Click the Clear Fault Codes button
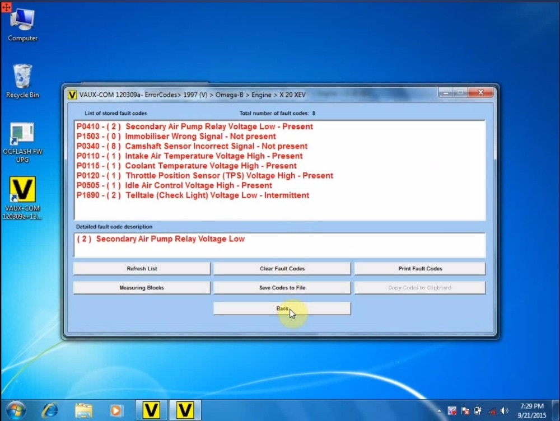 (282, 269)
